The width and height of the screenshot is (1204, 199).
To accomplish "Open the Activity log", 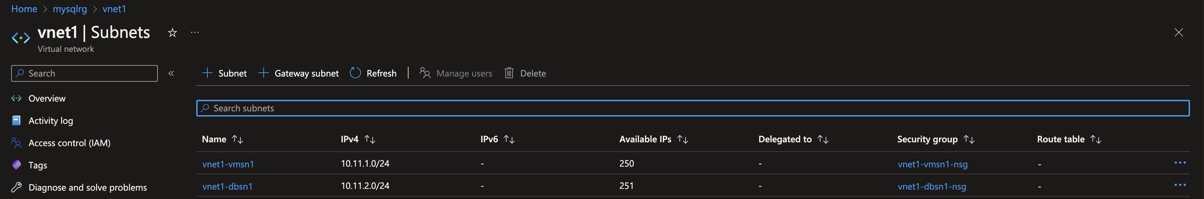I will pos(51,121).
